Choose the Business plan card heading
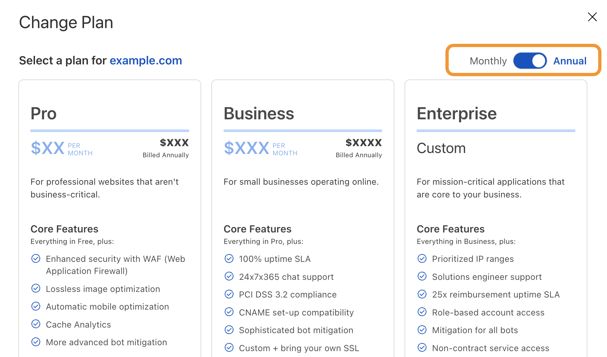This screenshot has height=357, width=607. pos(259,114)
